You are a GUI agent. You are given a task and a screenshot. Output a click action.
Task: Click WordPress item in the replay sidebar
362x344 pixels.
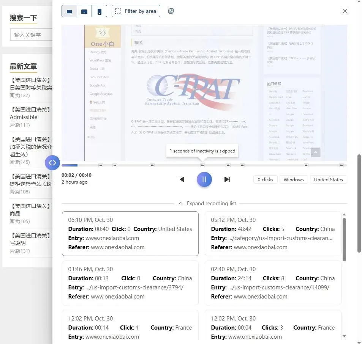pyautogui.click(x=100, y=60)
